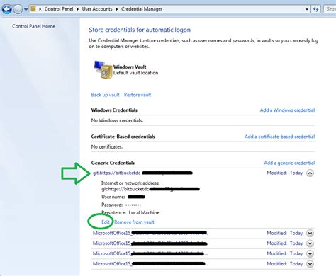
Task: Open the fourth MicrosoftOffice15 credential entry
Action: point(150,263)
